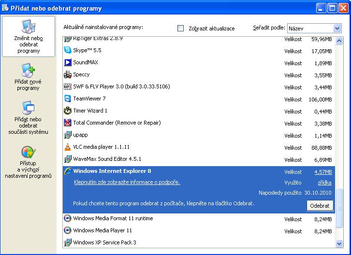The image size is (351, 255).
Task: Click the Speccy program icon
Action: pos(67,74)
